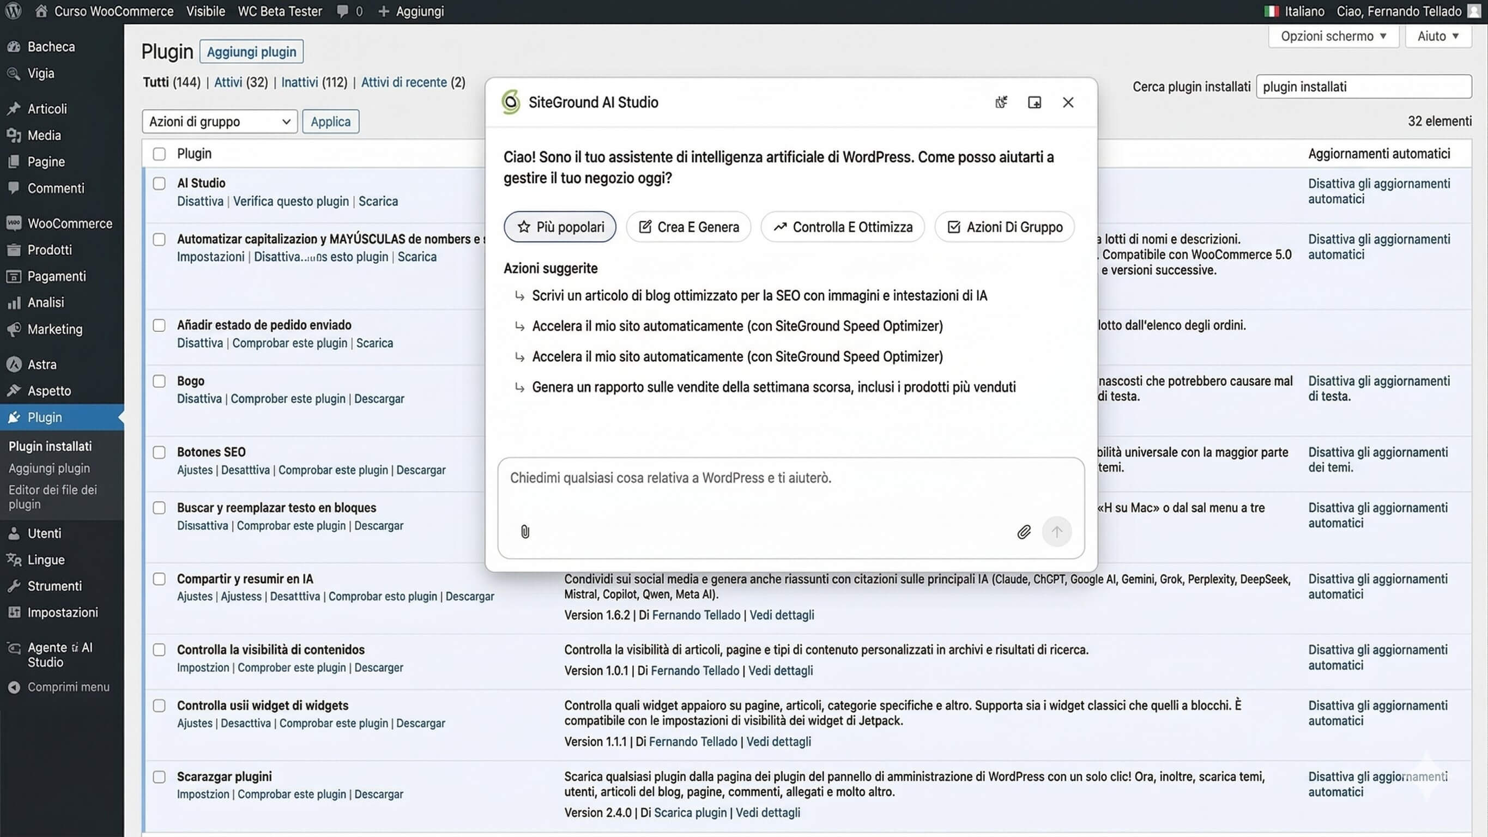Open the Opzioni schermo panel
The width and height of the screenshot is (1488, 837).
(1333, 36)
